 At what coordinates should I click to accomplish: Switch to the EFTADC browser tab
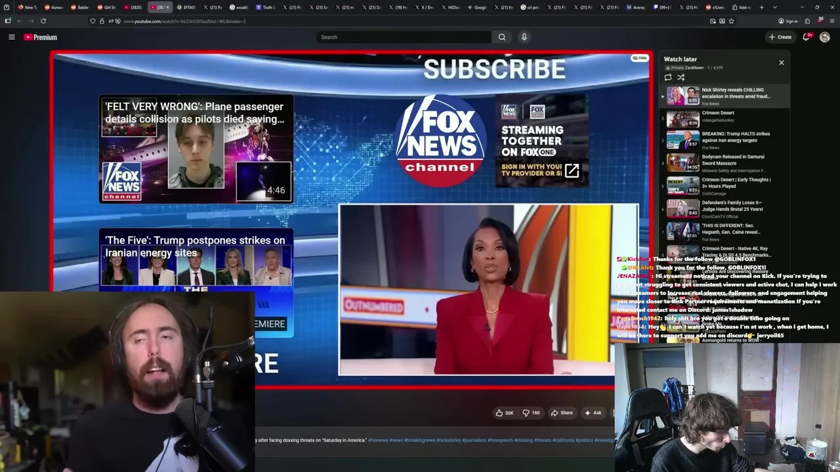[186, 7]
